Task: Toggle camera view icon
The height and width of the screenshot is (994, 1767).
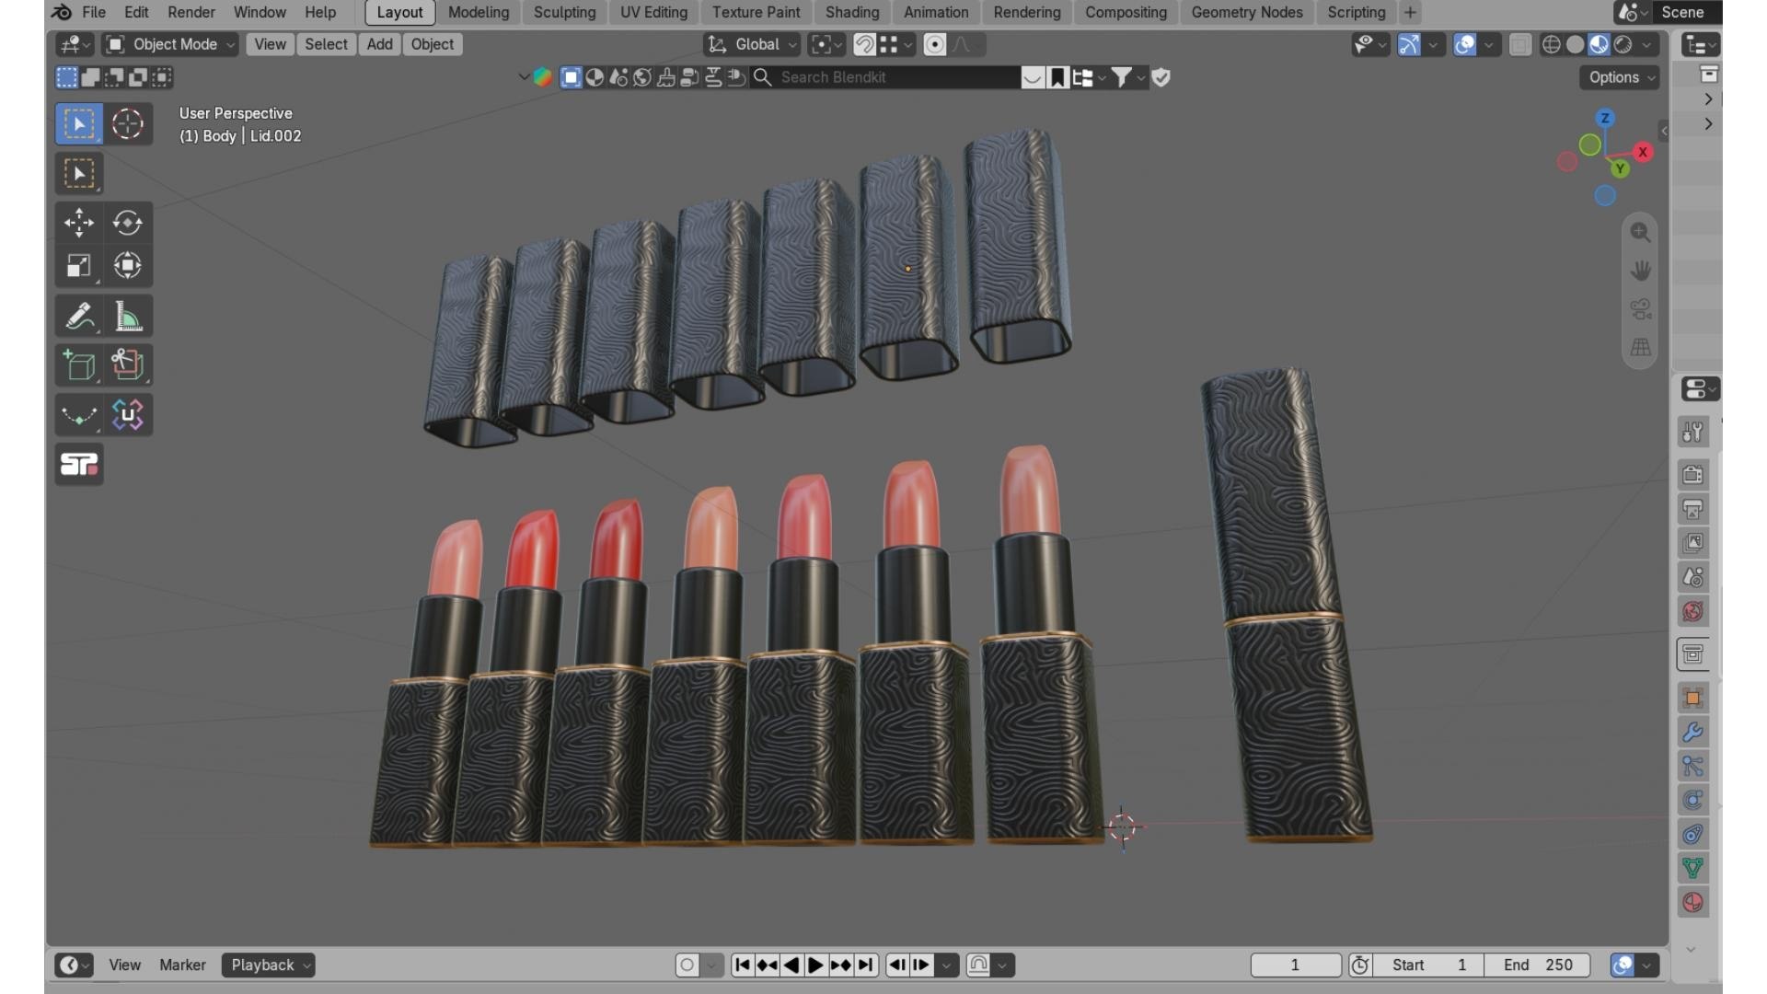Action: (1640, 309)
